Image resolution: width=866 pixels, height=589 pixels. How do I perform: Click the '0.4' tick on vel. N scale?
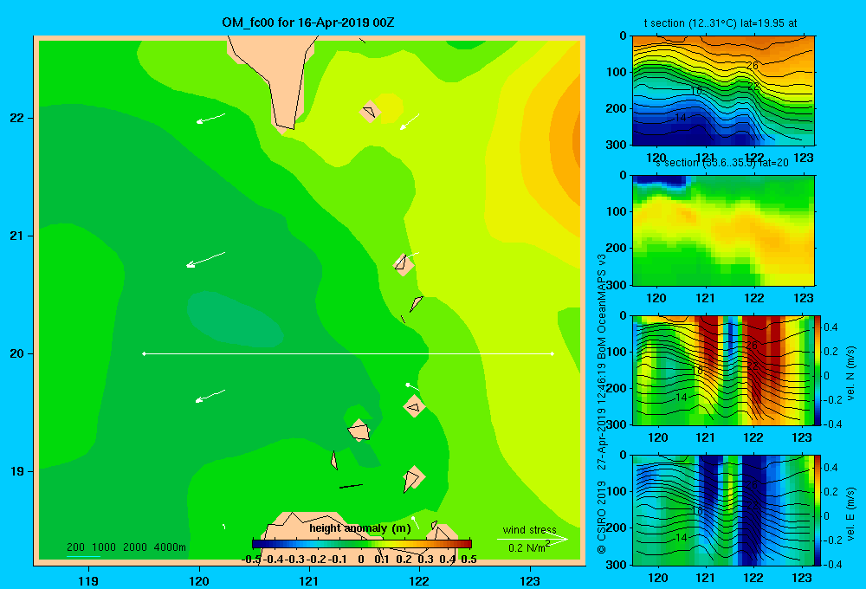coord(830,327)
